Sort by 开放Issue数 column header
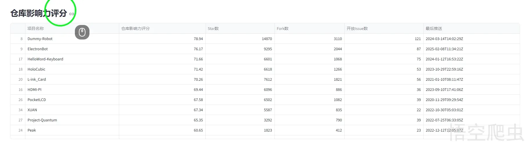This screenshot has height=142, width=525. click(357, 28)
